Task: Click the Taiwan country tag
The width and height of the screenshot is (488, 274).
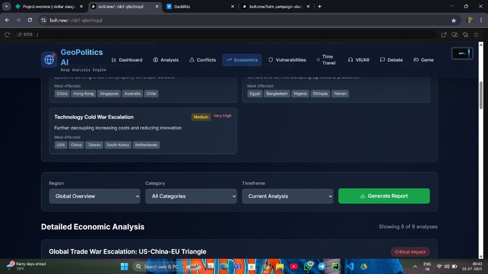Action: click(x=94, y=145)
